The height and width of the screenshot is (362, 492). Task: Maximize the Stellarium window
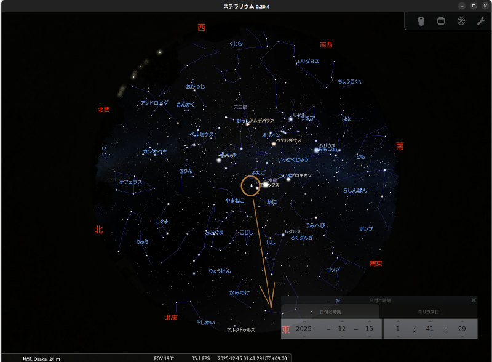click(x=473, y=6)
